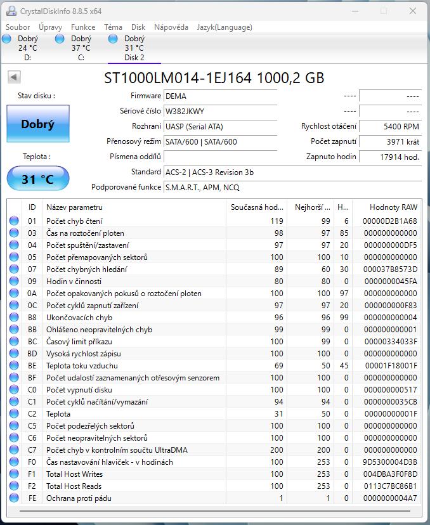Click status icon for Počet spuštění/zastavení
The width and height of the screenshot is (430, 525).
pyautogui.click(x=14, y=245)
